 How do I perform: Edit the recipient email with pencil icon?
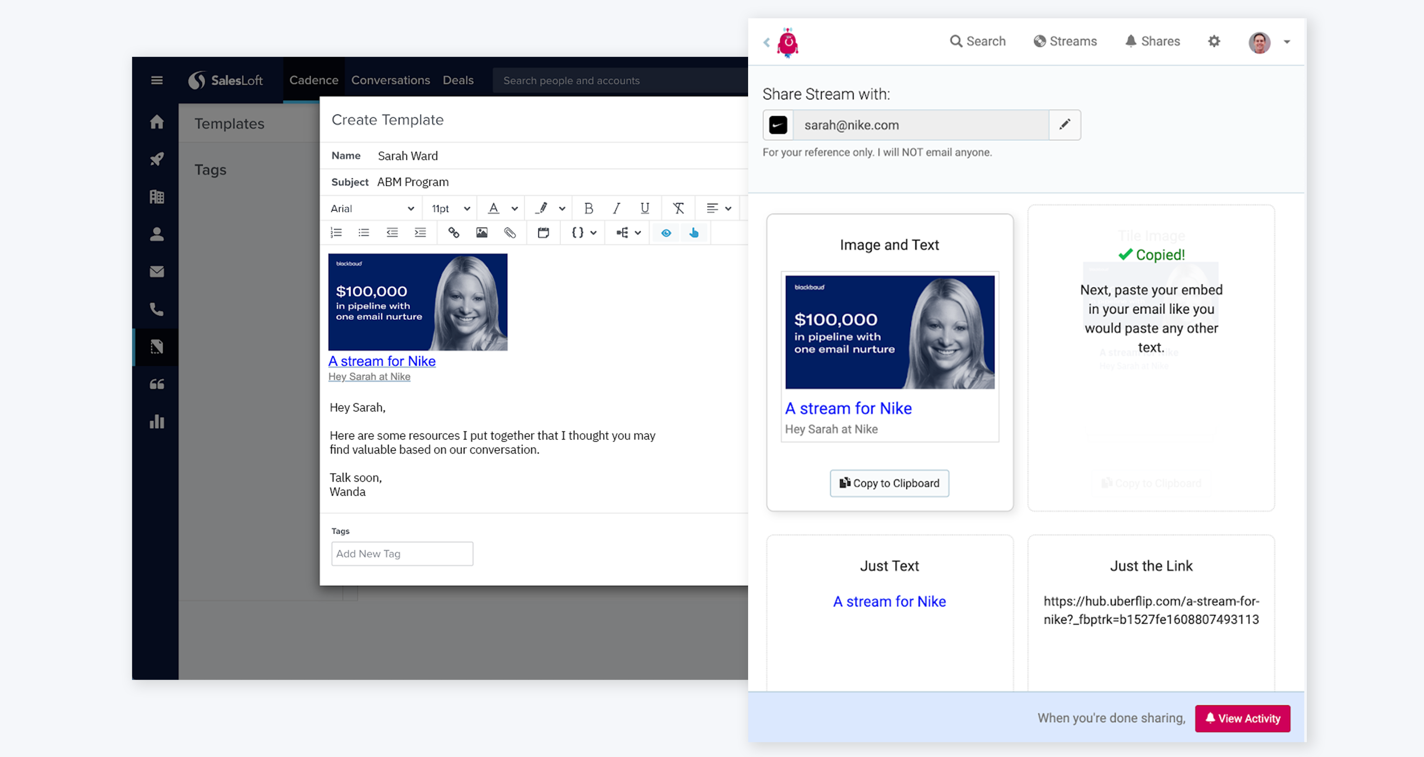point(1065,125)
